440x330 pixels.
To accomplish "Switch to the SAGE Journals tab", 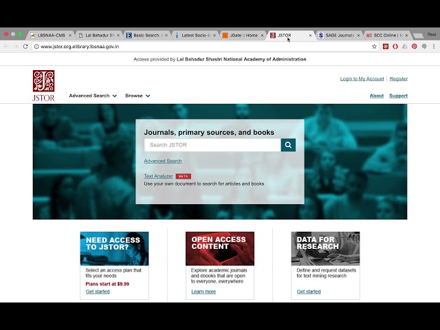I will 340,35.
